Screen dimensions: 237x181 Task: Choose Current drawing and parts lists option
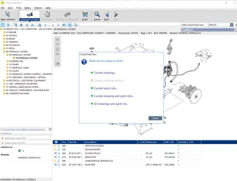(x=113, y=96)
